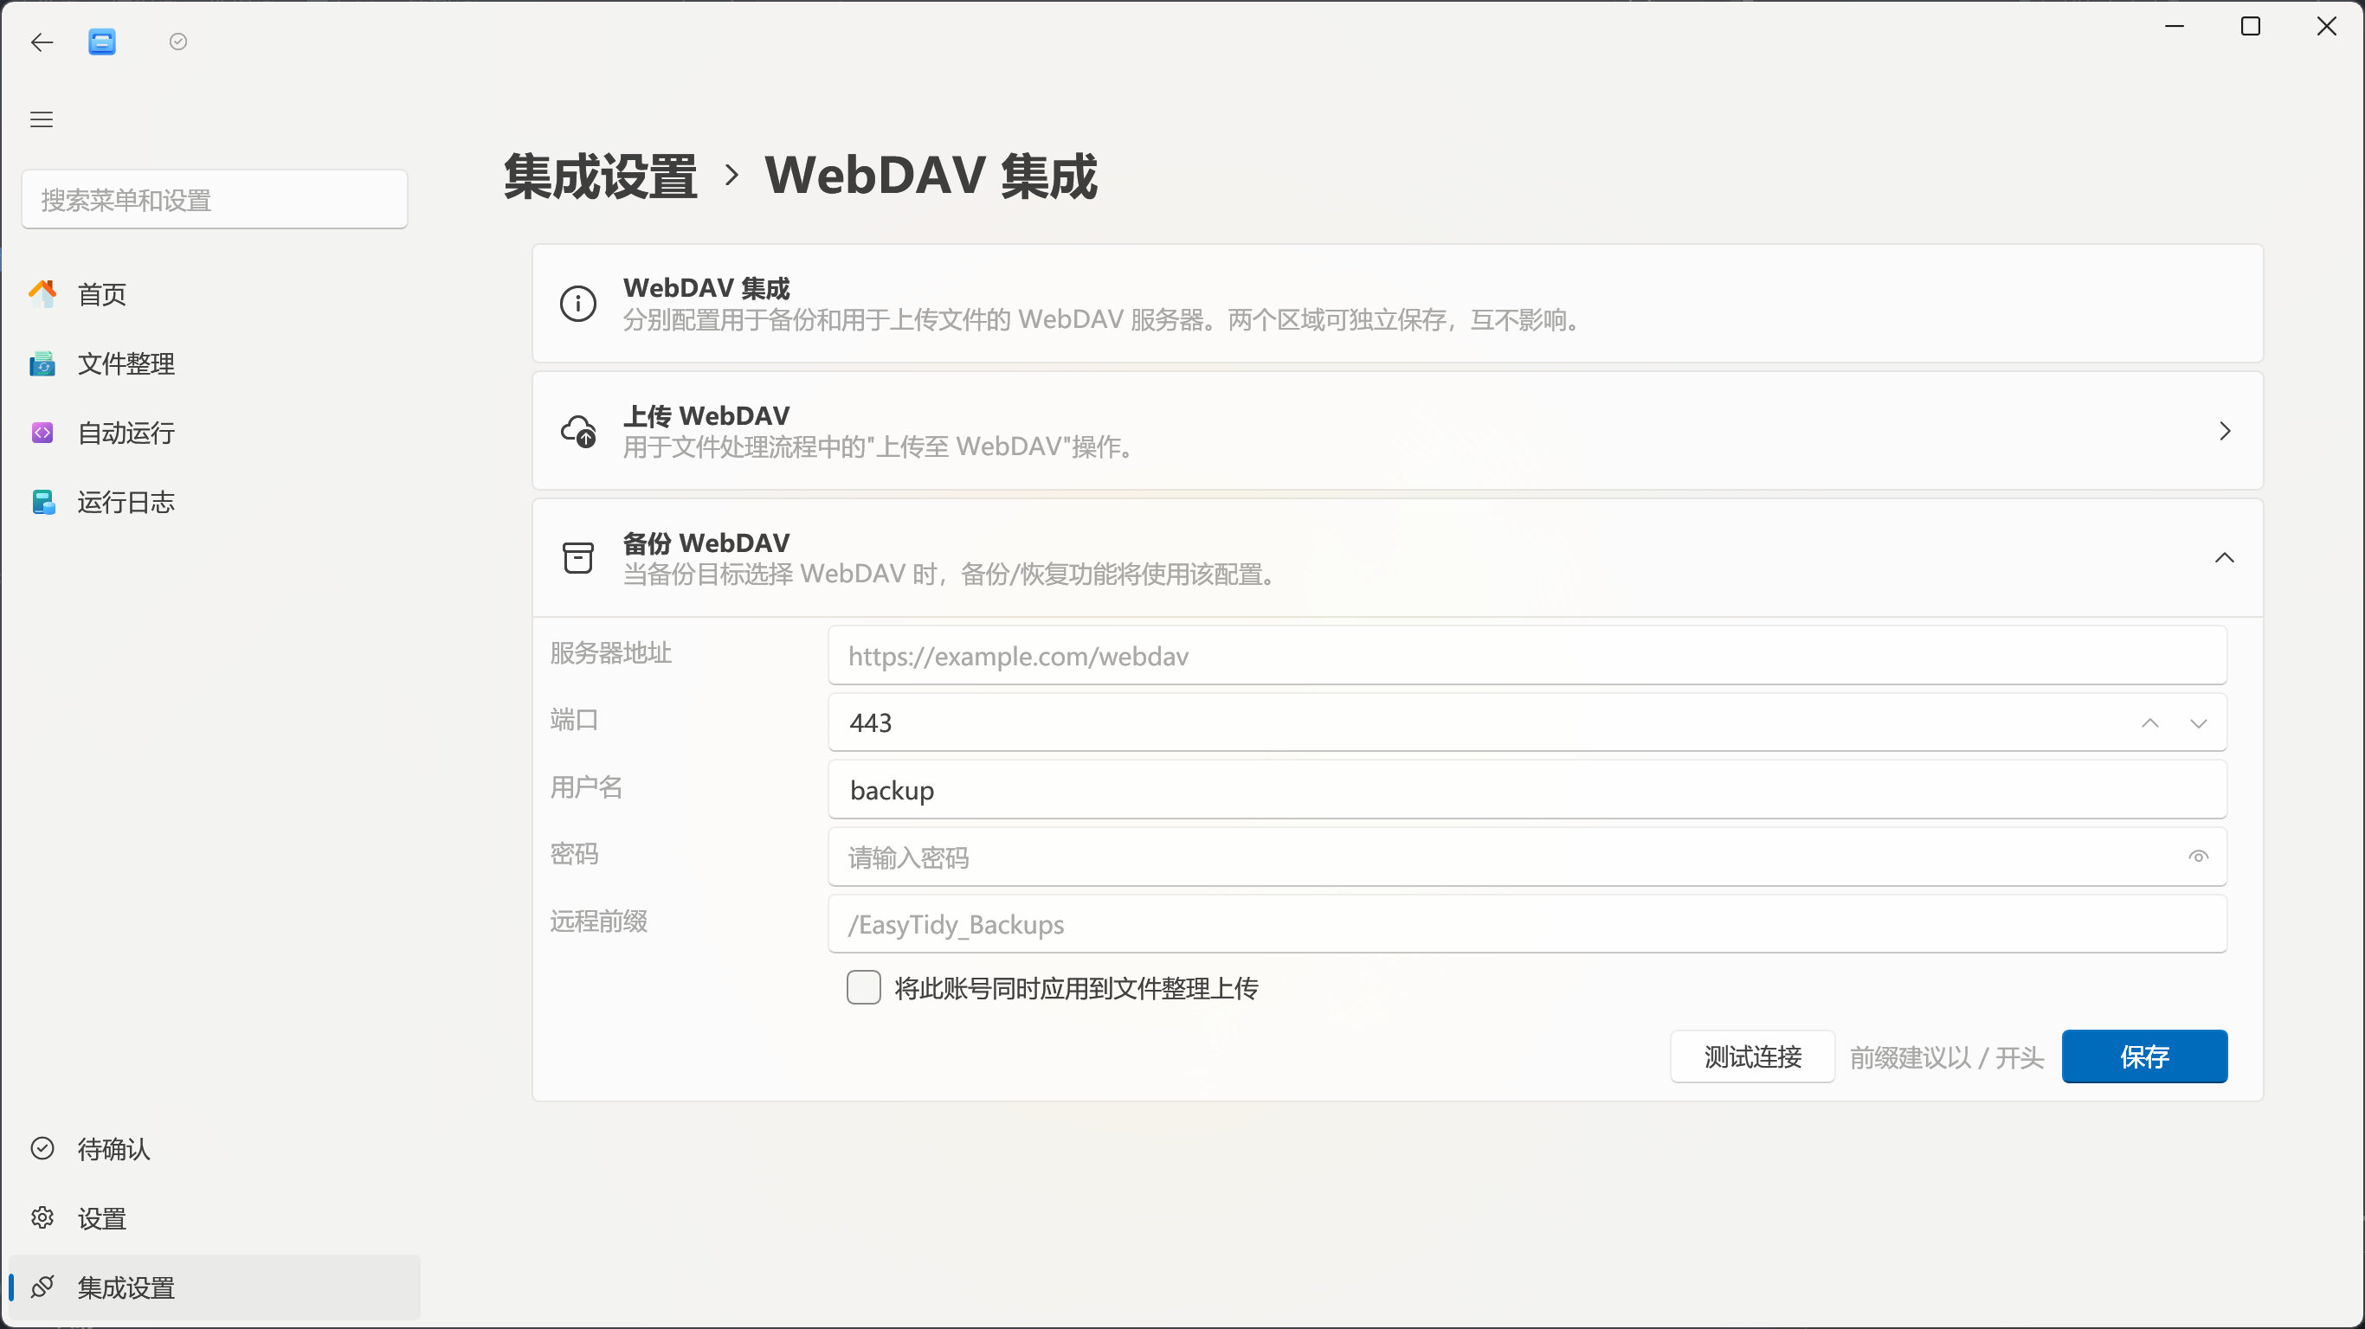Increase port number with up arrow
The image size is (2365, 1329).
(x=2150, y=722)
